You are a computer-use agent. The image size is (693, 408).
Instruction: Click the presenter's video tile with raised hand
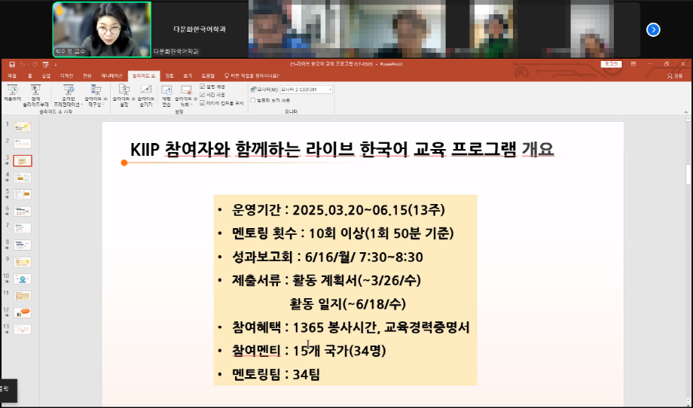102,29
